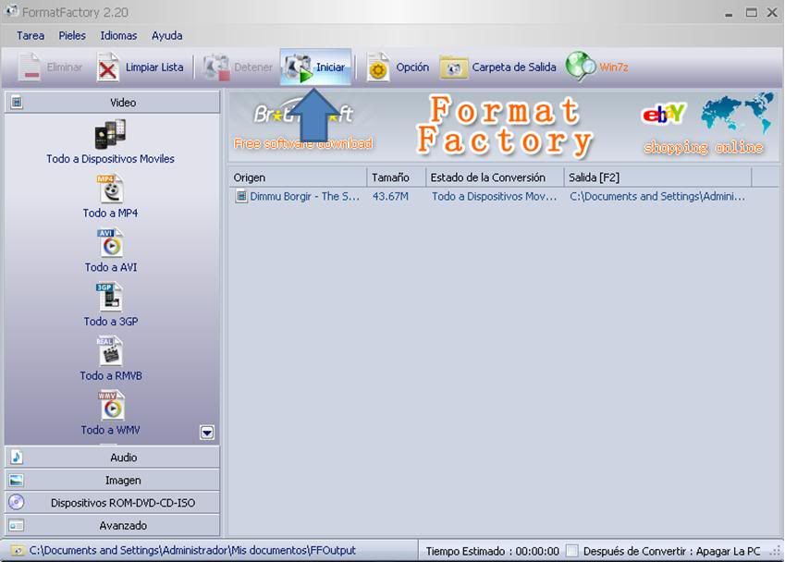Click the Win7z link text
This screenshot has height=562, width=785.
614,67
